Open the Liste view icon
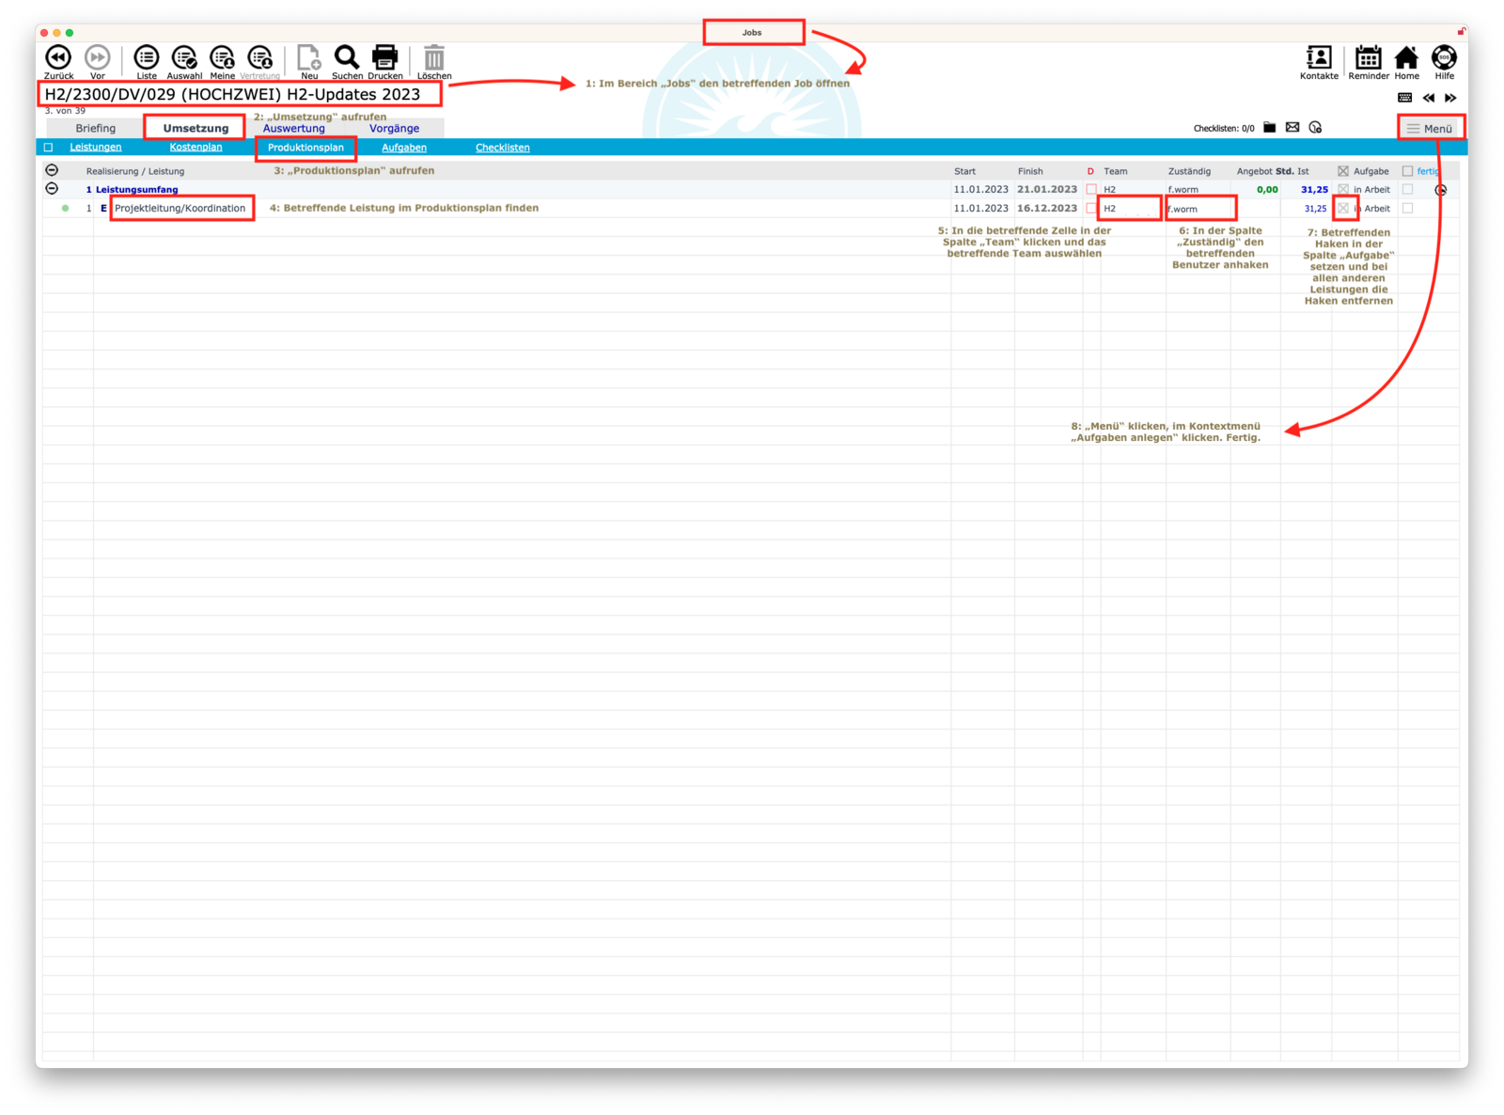 tap(147, 58)
